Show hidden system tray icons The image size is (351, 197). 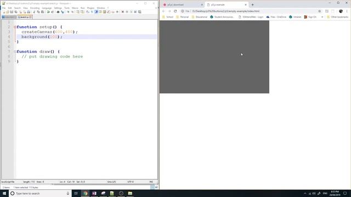point(305,193)
